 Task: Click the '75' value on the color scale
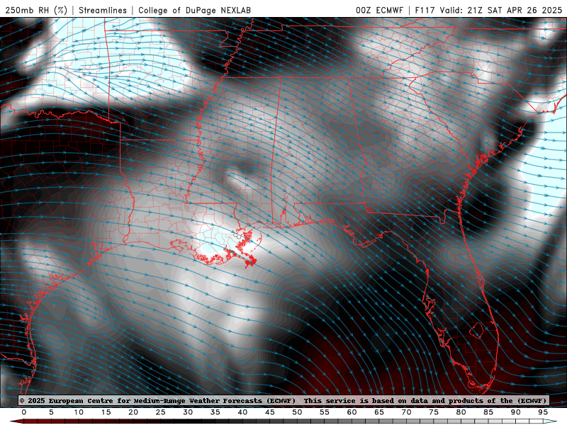tap(434, 412)
